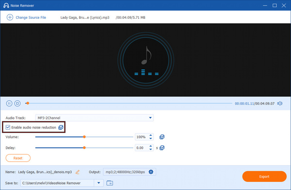Click the Change Source File plus icon
Image resolution: width=291 pixels, height=190 pixels.
point(10,17)
